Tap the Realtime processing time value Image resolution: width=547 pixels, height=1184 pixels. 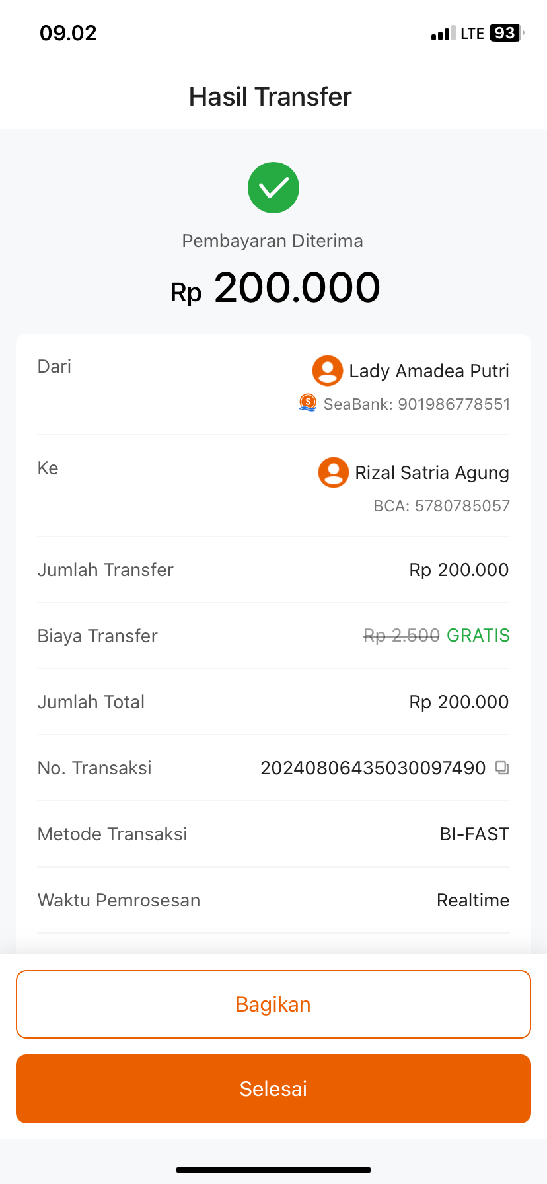[x=473, y=900]
